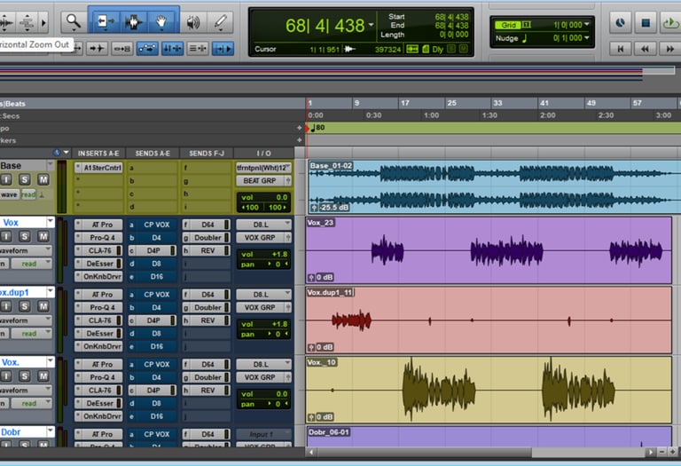Toggle Tab to Transients button
This screenshot has width=681, height=466.
point(97,48)
